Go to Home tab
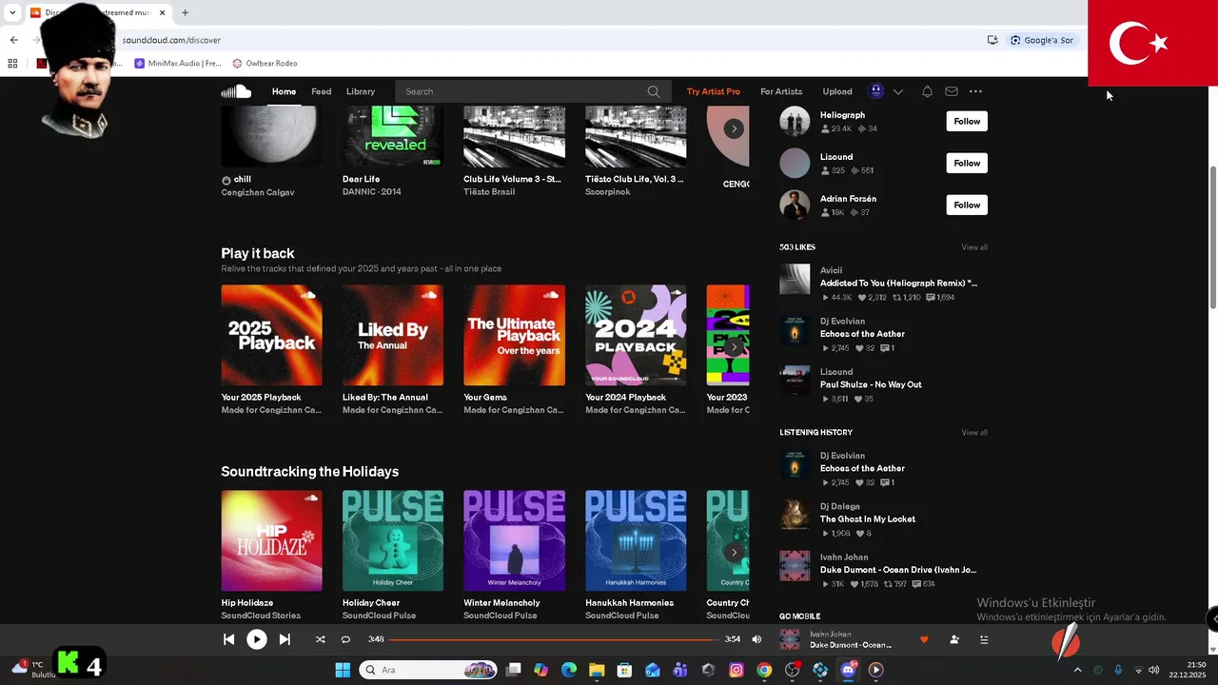Viewport: 1218px width, 685px height. pos(284,91)
